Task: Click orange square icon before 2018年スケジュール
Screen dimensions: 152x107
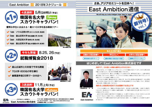Action: (x=32, y=5)
